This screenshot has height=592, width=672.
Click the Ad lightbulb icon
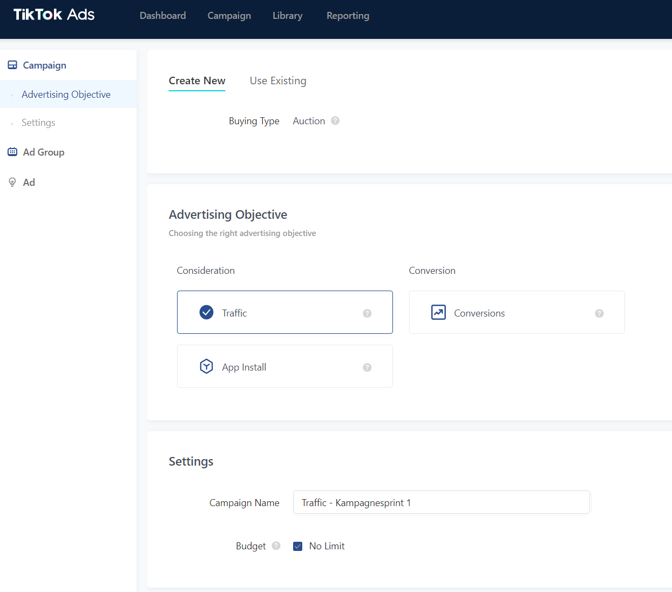(12, 183)
